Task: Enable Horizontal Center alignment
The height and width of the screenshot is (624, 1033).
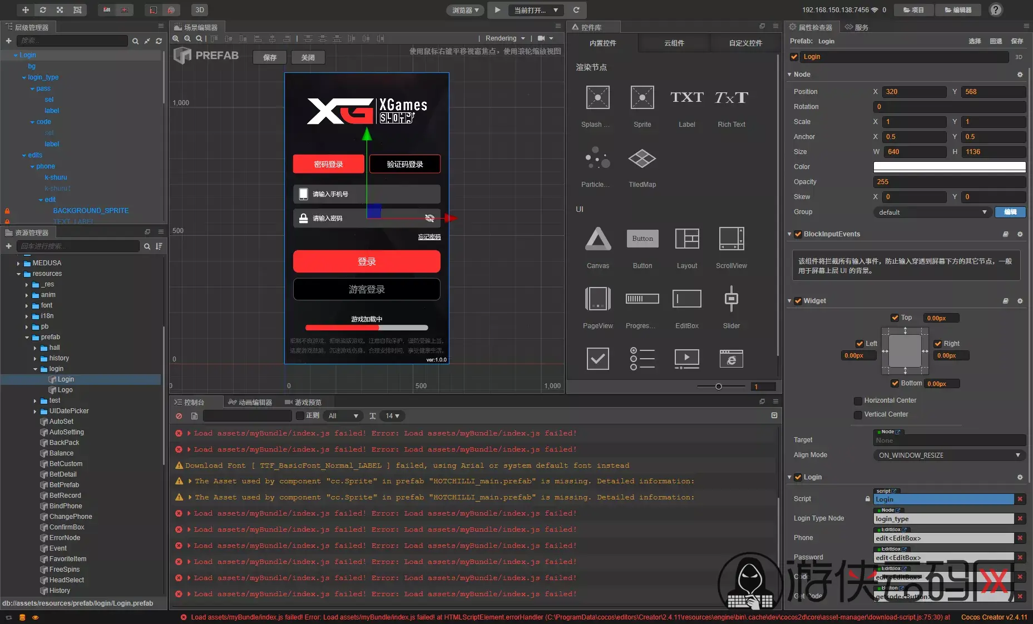Action: pyautogui.click(x=858, y=400)
